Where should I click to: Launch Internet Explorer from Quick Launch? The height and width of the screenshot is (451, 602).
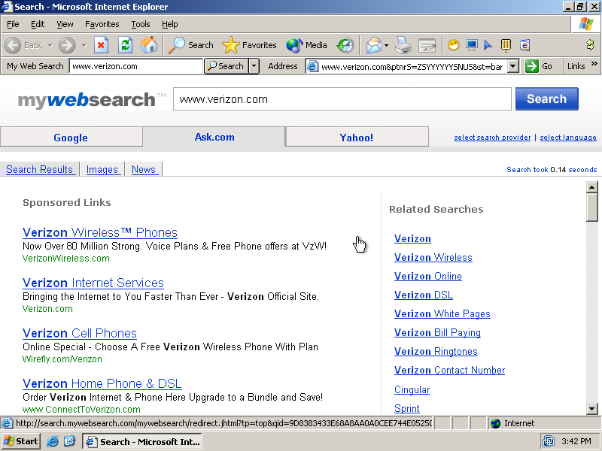tap(52, 441)
